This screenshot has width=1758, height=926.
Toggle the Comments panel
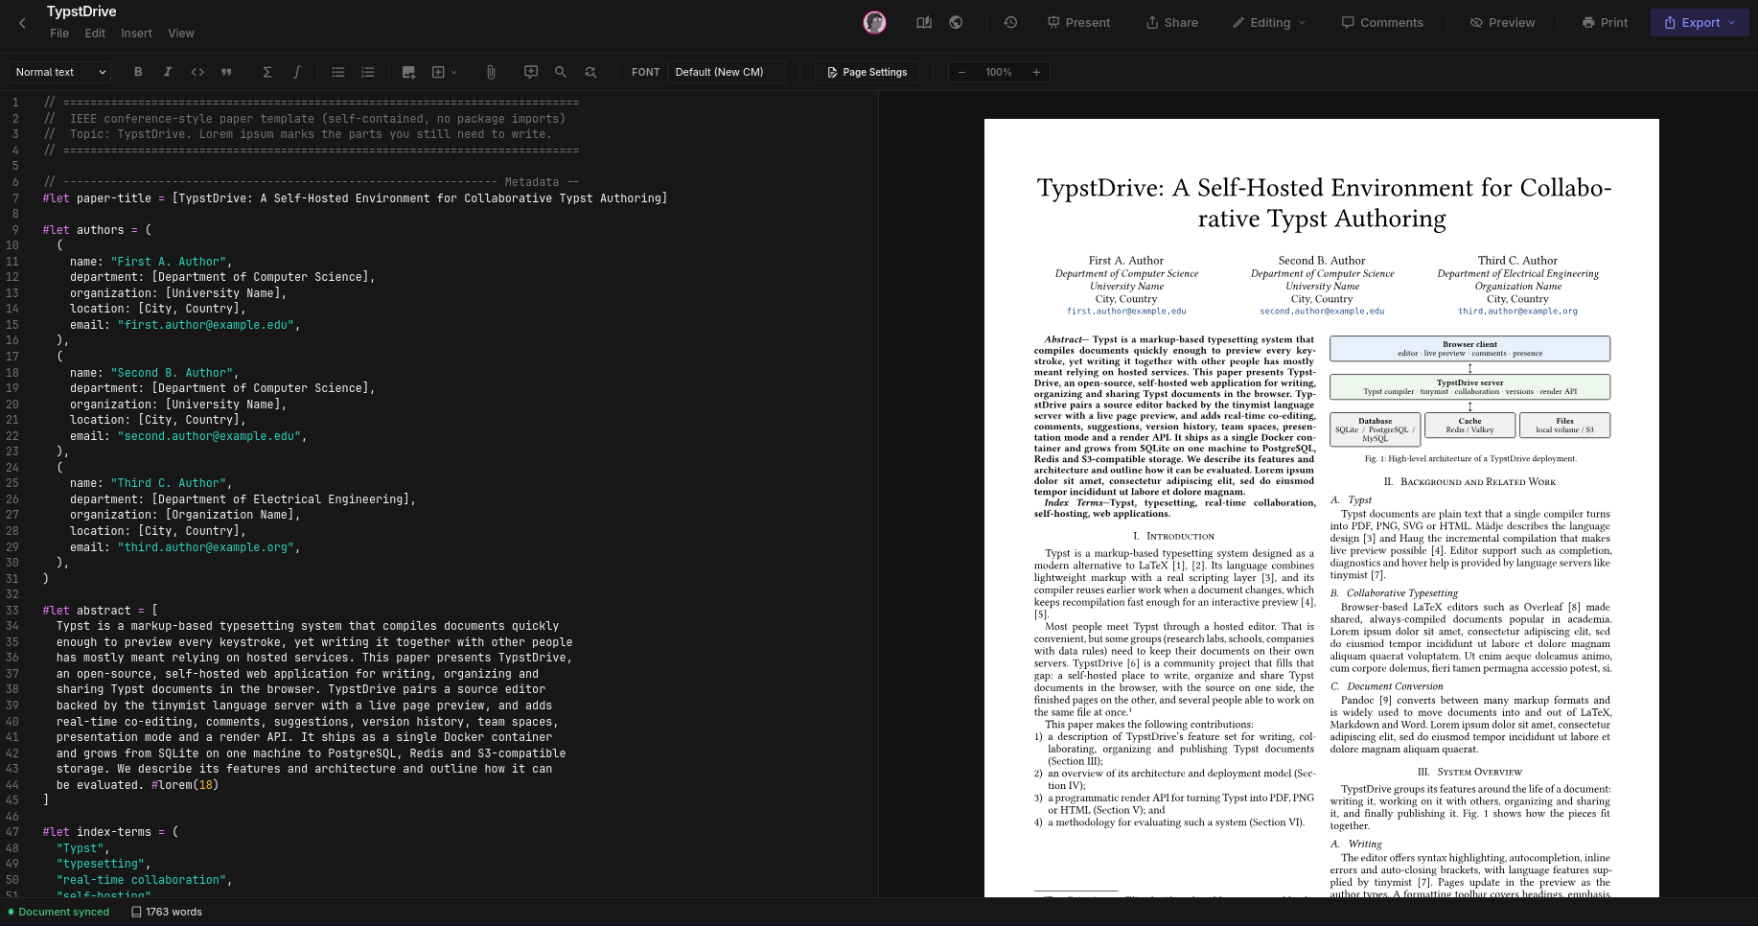click(x=1382, y=22)
